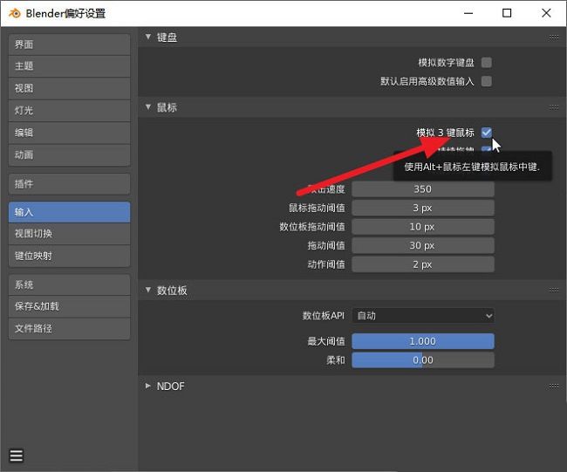Switch to the 动画 tab
The image size is (567, 472).
click(69, 155)
